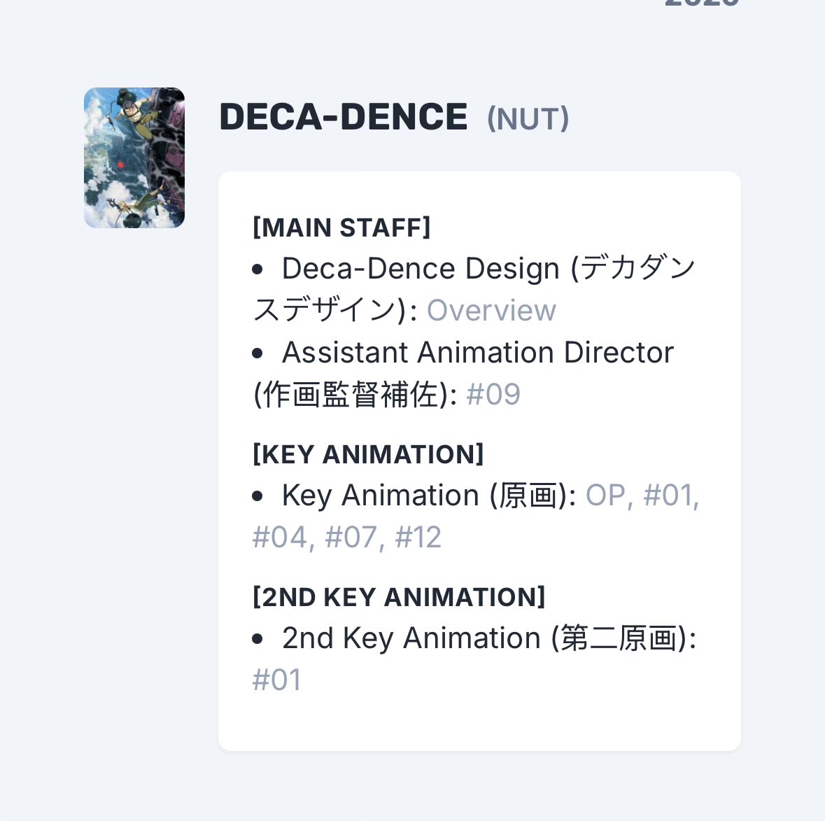
Task: Click the [2ND KEY ANIMATION] section heading
Action: pos(399,597)
